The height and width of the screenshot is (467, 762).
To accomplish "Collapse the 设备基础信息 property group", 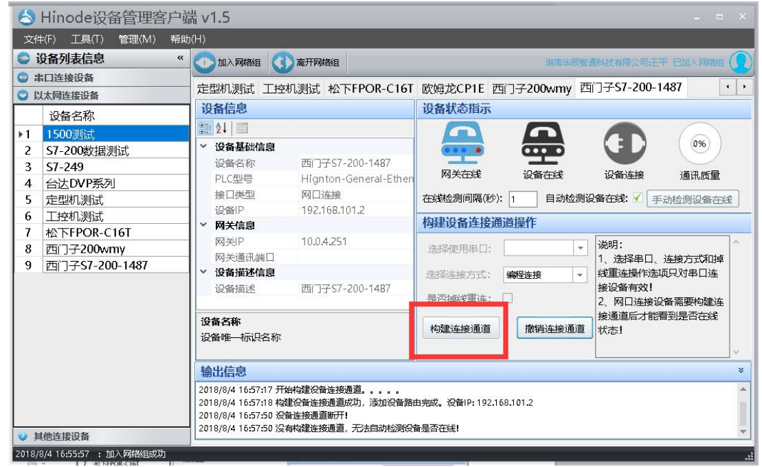I will click(203, 146).
